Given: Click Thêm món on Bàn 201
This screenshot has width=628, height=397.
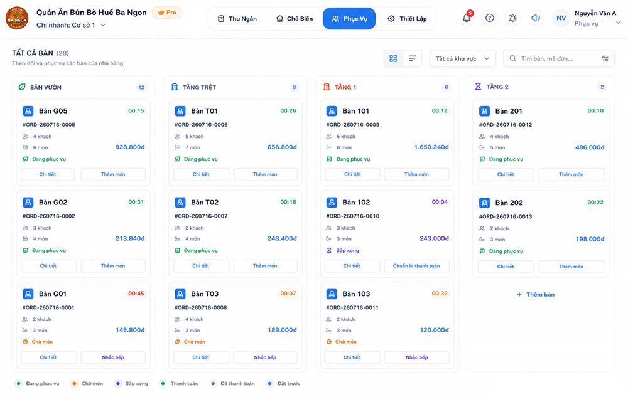Looking at the screenshot, I should point(571,174).
